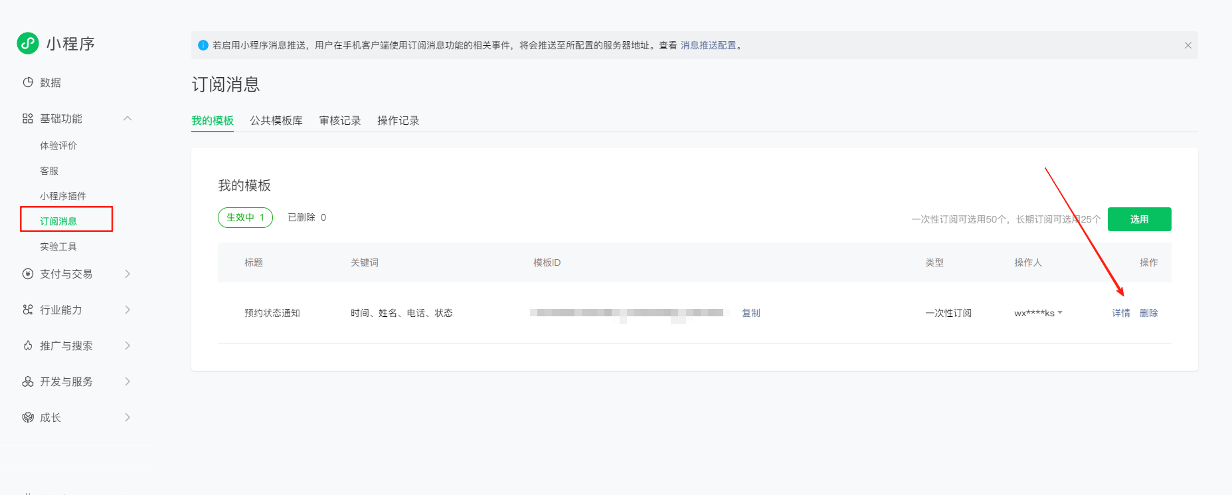
Task: Click the 小程序 brand title text
Action: [x=70, y=44]
